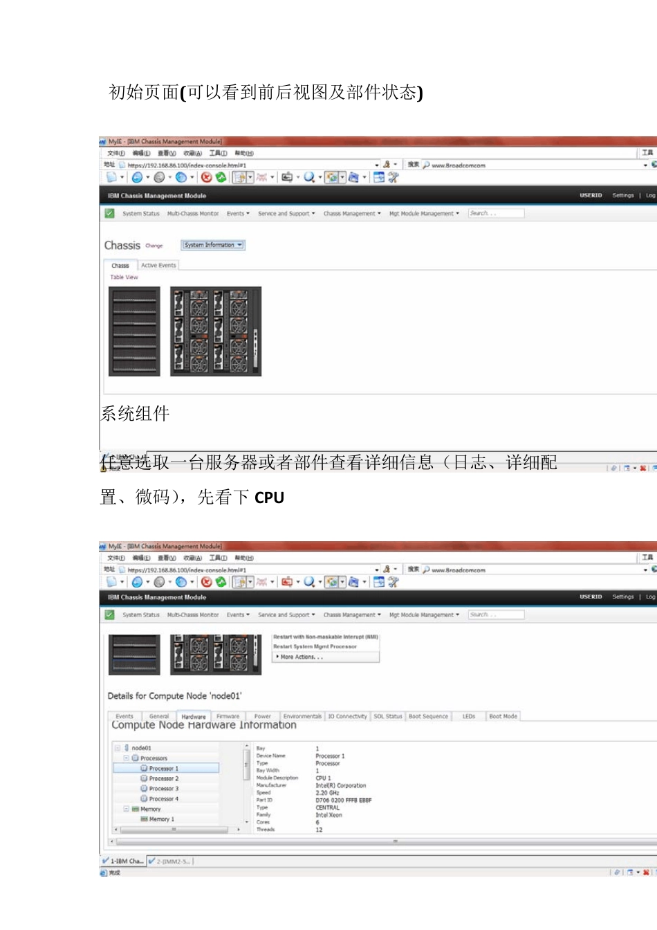Open Events menu in upper screenshot

[x=238, y=213]
